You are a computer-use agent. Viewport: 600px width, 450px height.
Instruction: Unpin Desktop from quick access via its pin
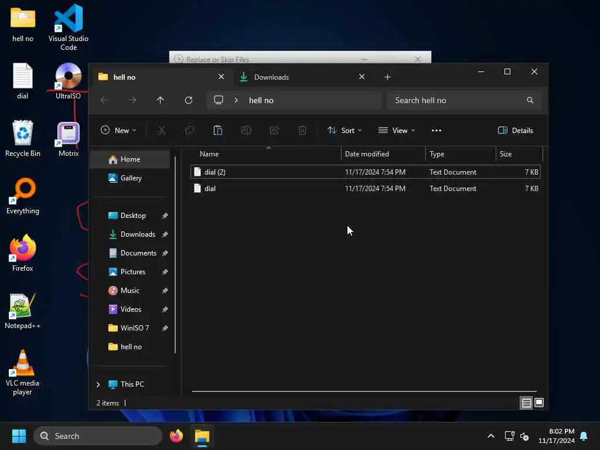click(x=165, y=216)
